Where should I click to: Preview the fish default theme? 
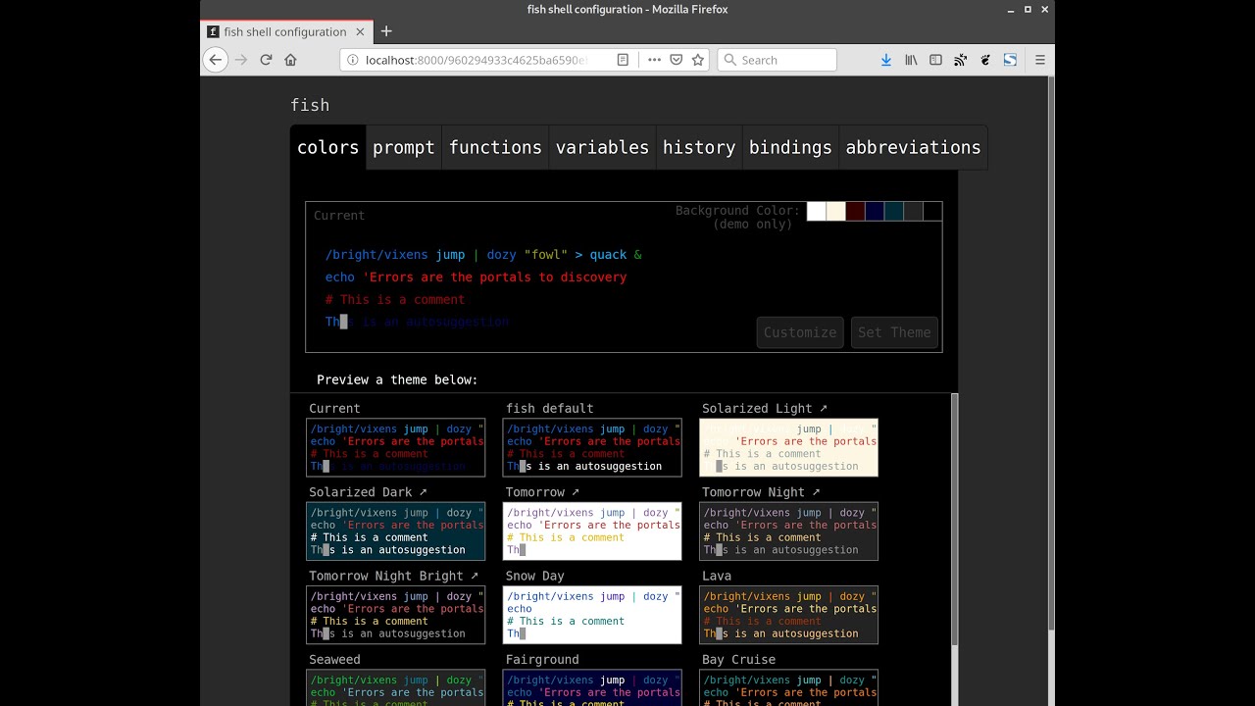(592, 447)
